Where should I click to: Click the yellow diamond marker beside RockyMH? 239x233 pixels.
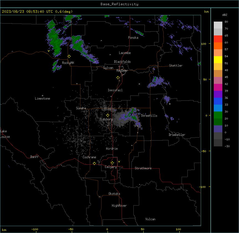[x=69, y=56]
